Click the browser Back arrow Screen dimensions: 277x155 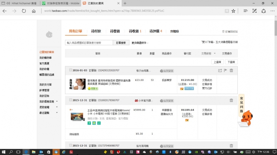(5, 11)
